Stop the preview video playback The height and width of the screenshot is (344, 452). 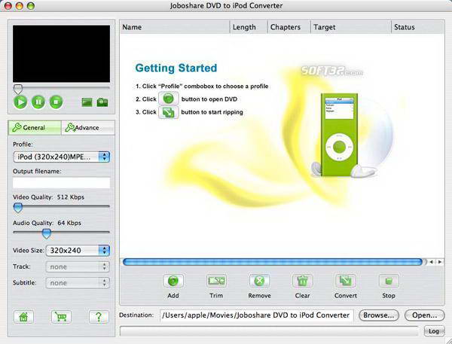[x=56, y=102]
